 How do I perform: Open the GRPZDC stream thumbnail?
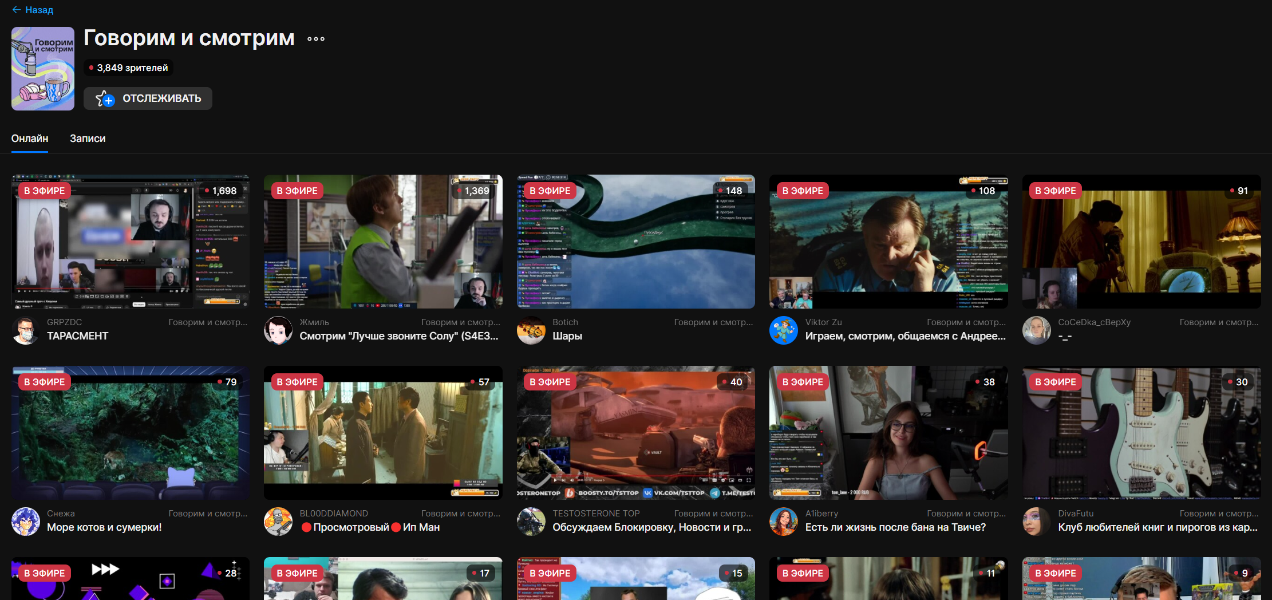click(x=131, y=242)
